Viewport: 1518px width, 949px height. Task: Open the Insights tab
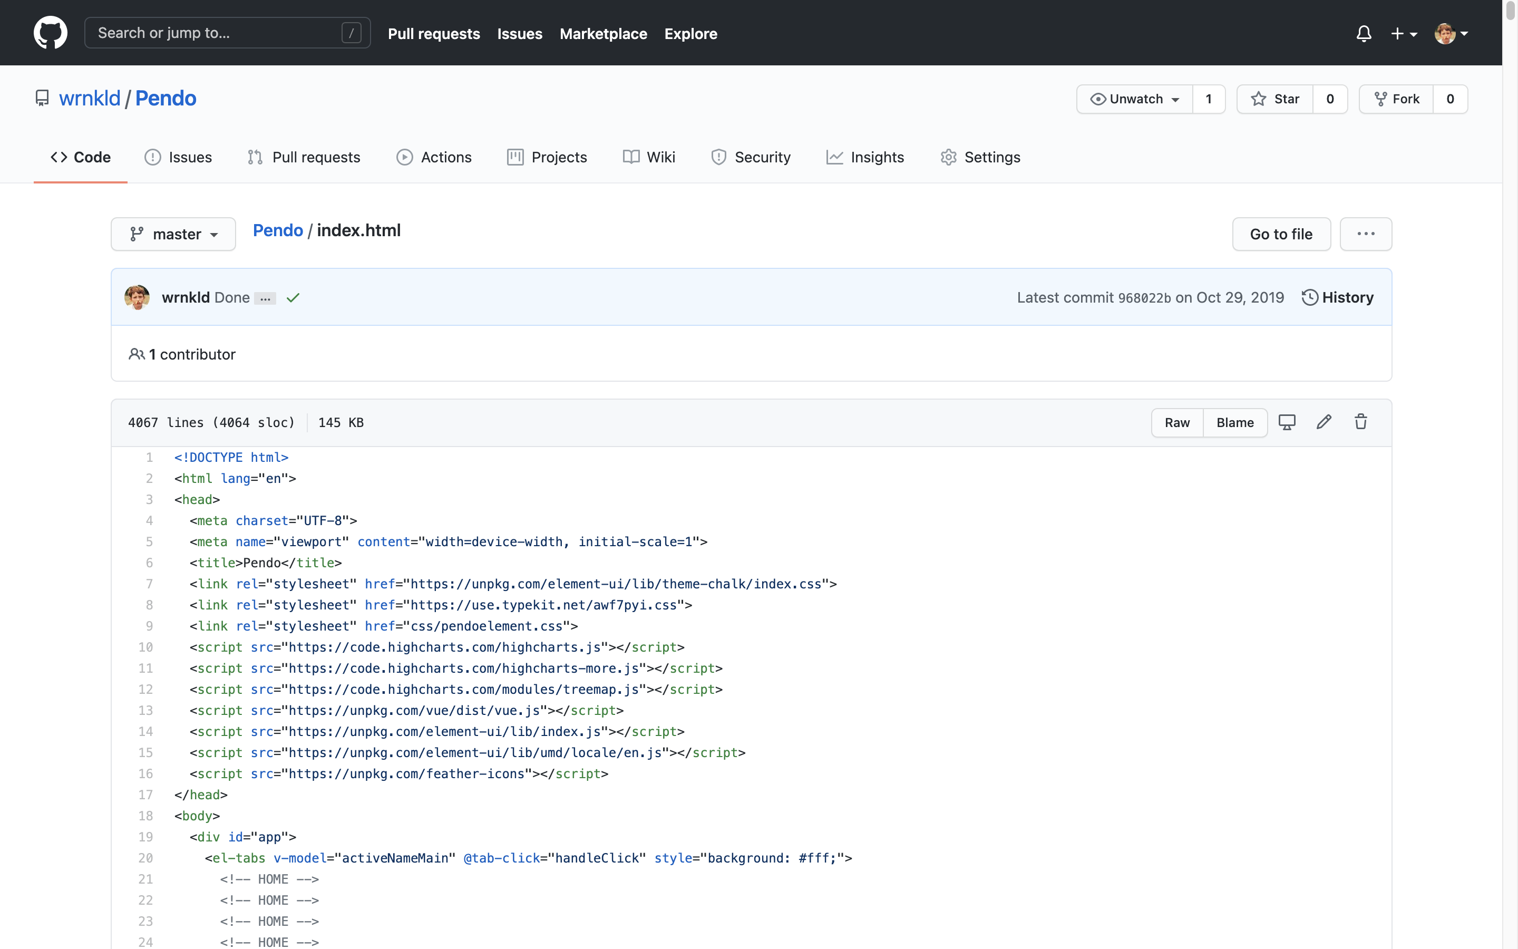pos(865,157)
